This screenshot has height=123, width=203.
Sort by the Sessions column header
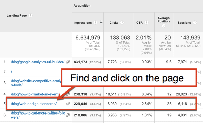coord(184,23)
